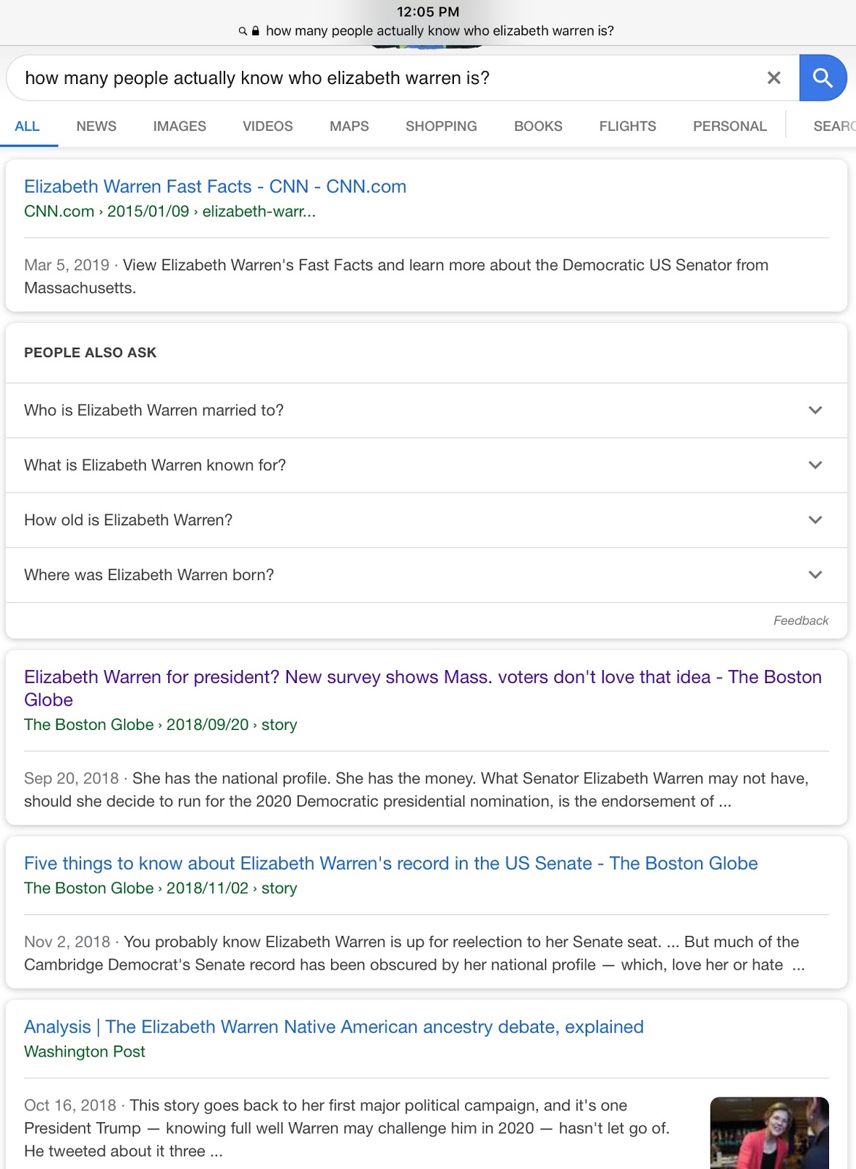Expand chevron for 'Where was Elizabeth Warren born?'

tap(816, 574)
